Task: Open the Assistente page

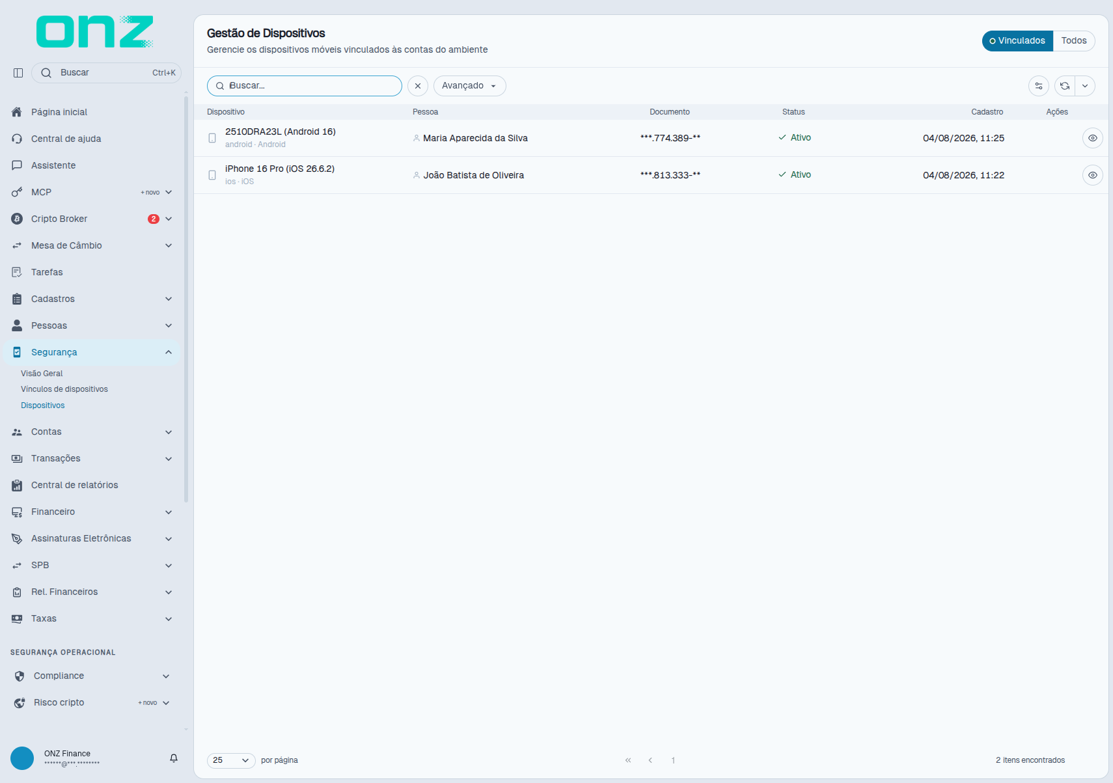Action: (x=91, y=165)
